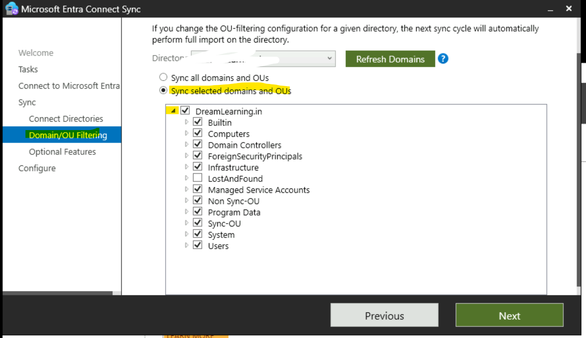Expand the Computers node arrow
The height and width of the screenshot is (338, 586).
187,133
